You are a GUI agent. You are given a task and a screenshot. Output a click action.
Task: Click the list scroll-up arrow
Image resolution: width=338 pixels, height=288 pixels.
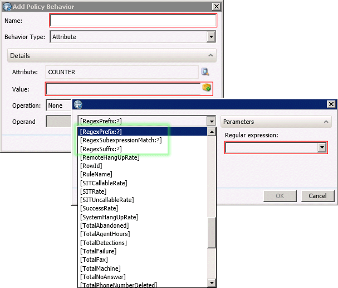coord(212,132)
